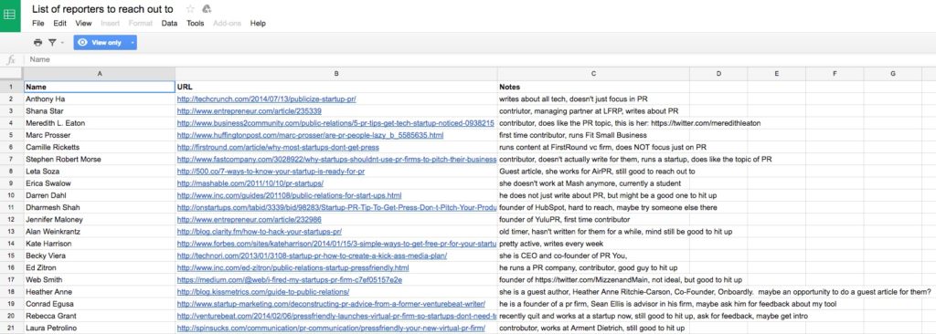Open the blog.clarity.fm link
This screenshot has width=936, height=334.
(x=259, y=232)
